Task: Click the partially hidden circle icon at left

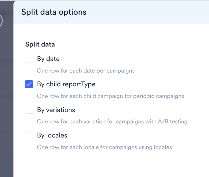Action: [1, 21]
